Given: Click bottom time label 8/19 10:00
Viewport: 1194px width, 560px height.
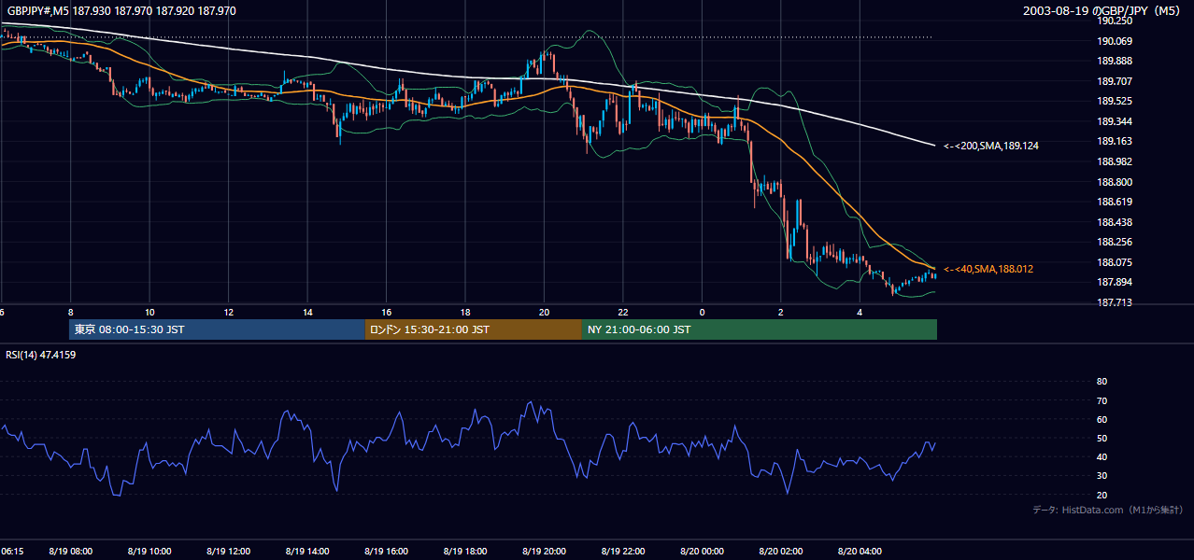Looking at the screenshot, I should point(149,552).
